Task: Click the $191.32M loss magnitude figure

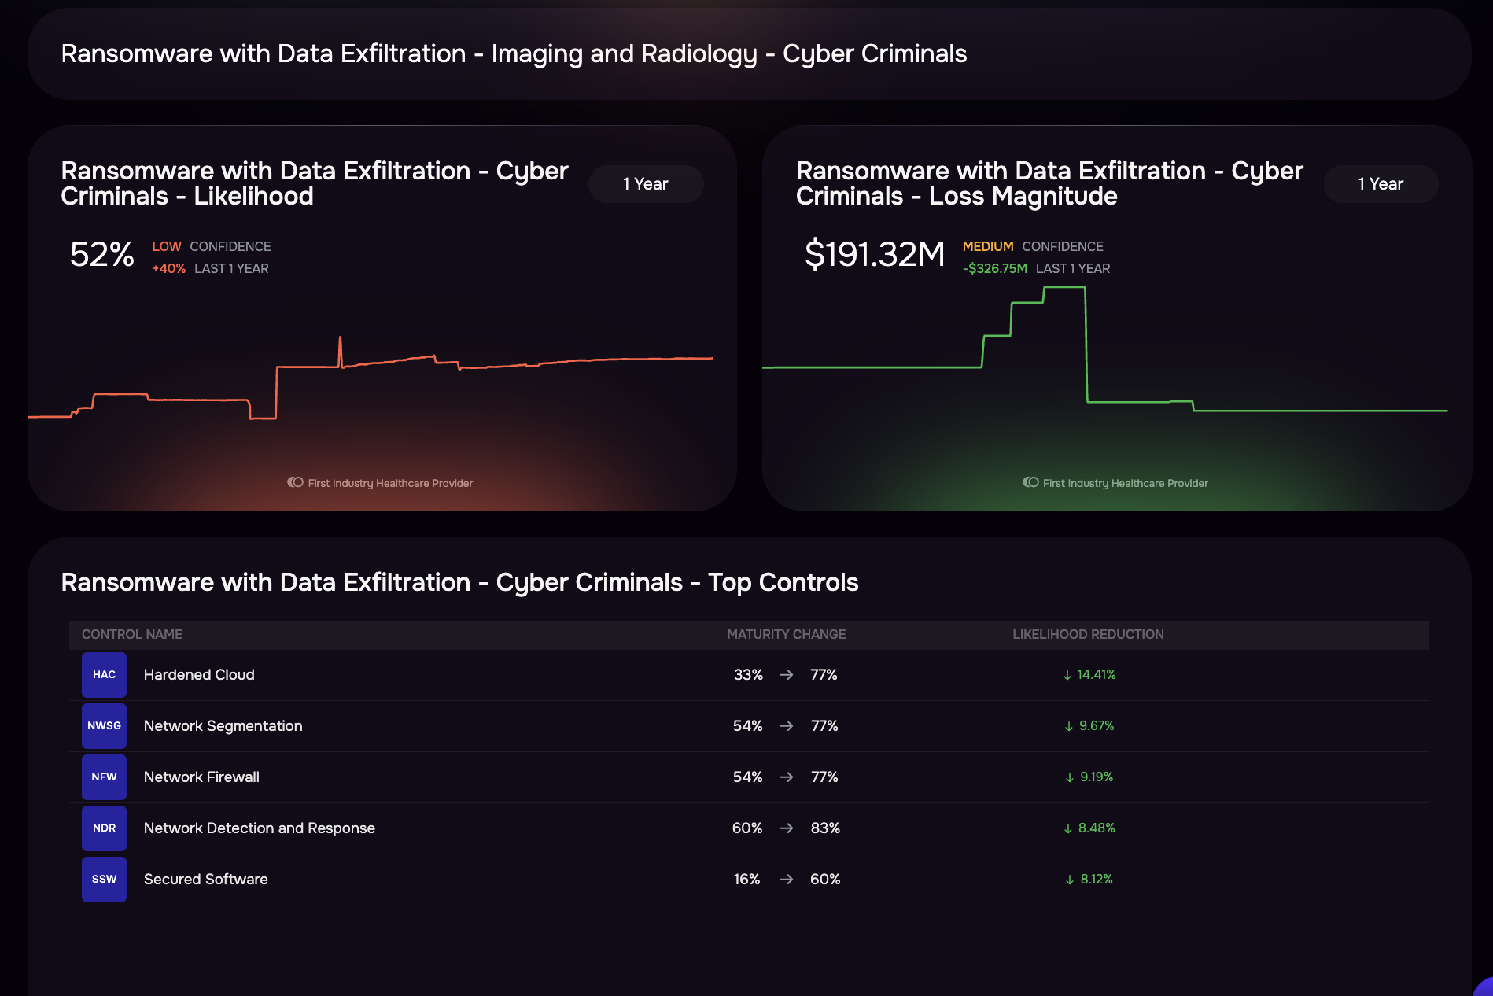Action: [x=875, y=254]
